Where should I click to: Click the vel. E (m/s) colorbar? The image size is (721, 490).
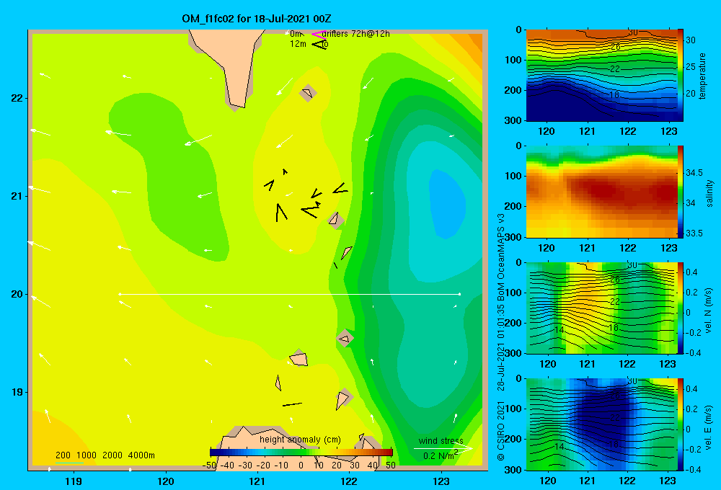pyautogui.click(x=681, y=424)
